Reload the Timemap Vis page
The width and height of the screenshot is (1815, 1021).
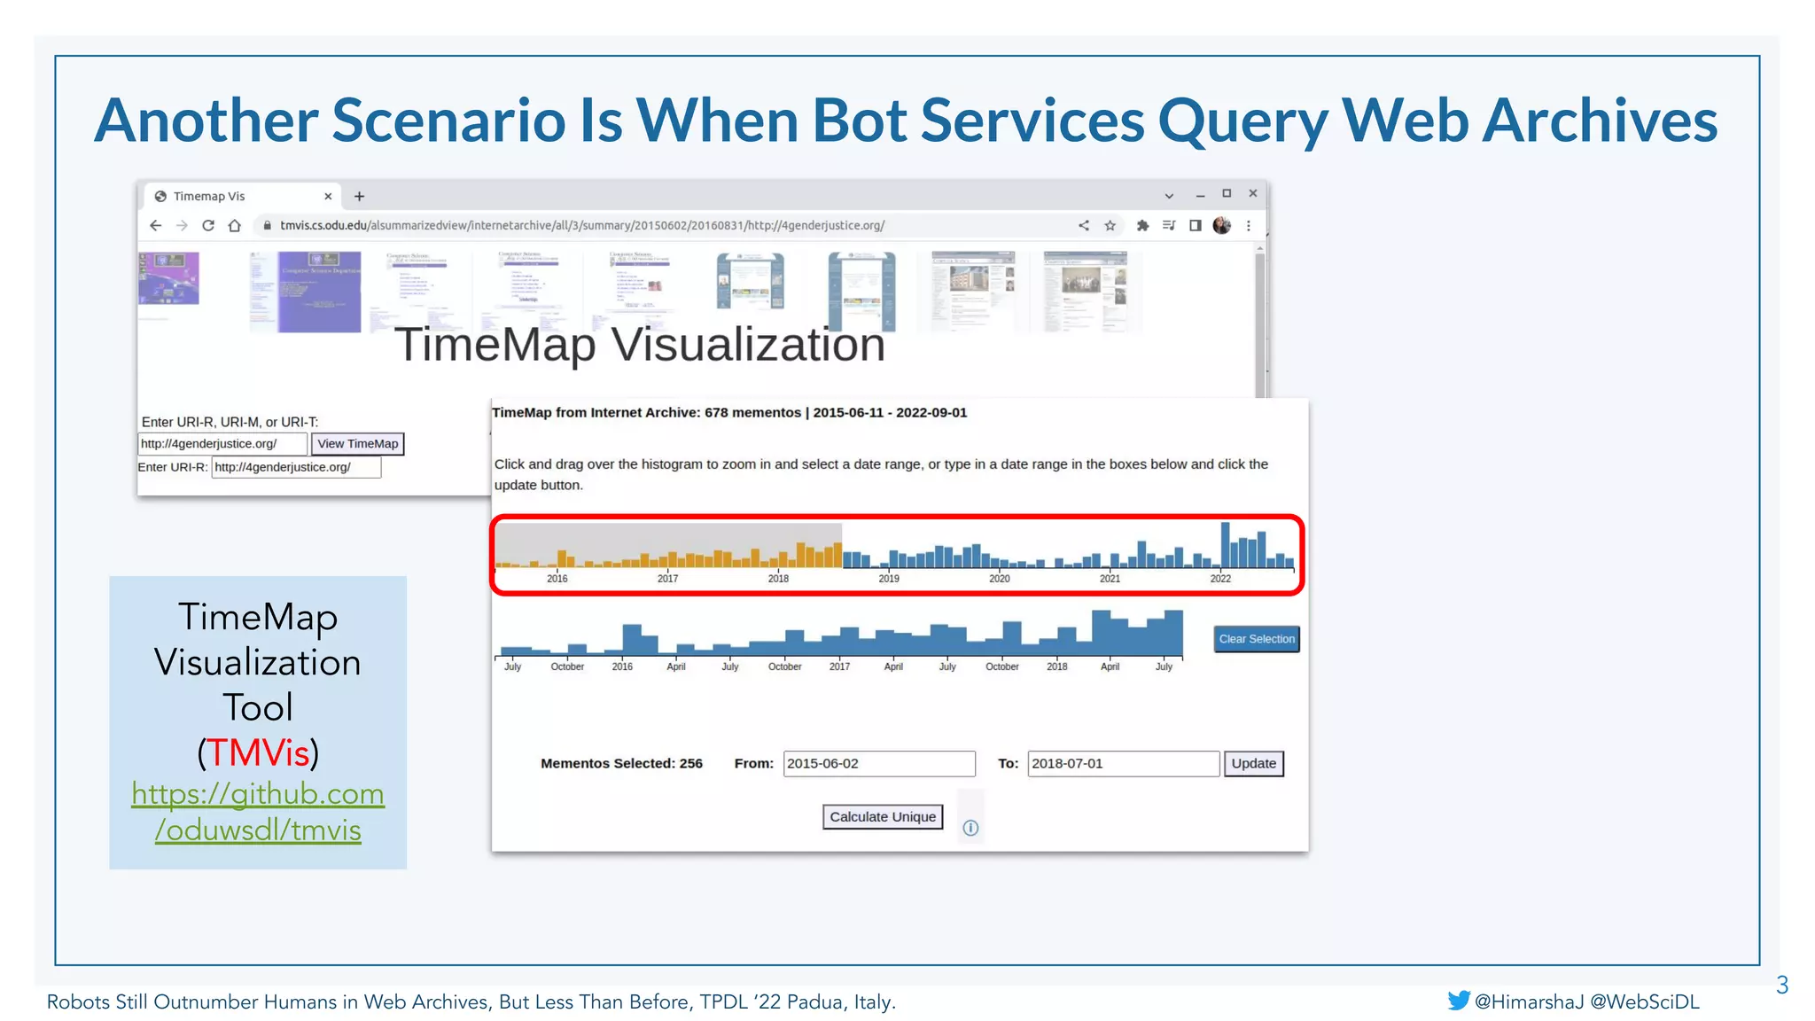point(208,225)
